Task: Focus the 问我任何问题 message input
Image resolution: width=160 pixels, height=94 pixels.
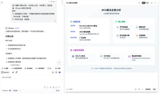Action: pos(31,81)
